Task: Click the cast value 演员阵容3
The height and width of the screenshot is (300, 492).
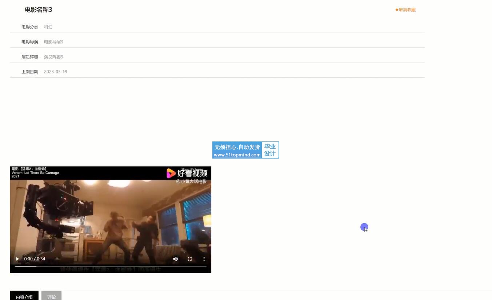Action: pos(53,57)
